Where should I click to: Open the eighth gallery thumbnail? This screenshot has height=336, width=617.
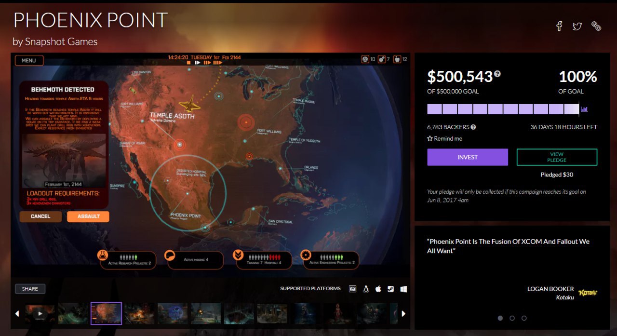tap(272, 313)
